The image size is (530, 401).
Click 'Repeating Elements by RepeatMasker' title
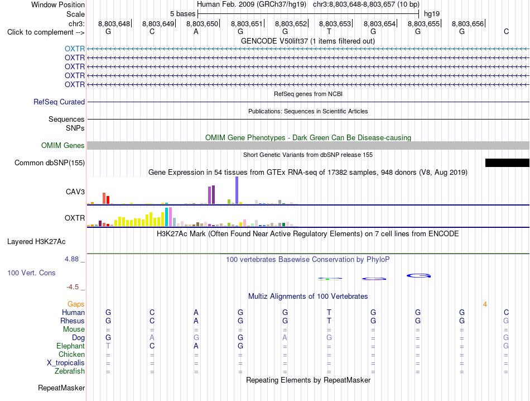coord(309,380)
